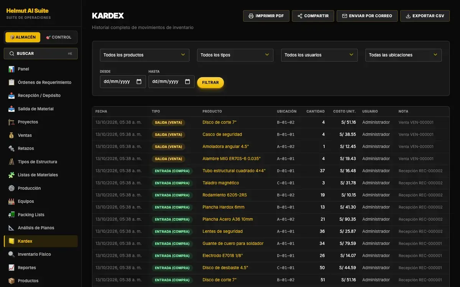Open the Reportes section
This screenshot has height=287, width=460.
pos(41,267)
